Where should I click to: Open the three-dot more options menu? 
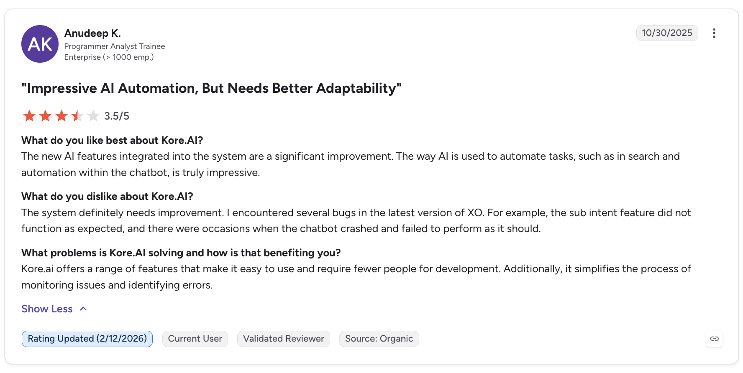(714, 33)
